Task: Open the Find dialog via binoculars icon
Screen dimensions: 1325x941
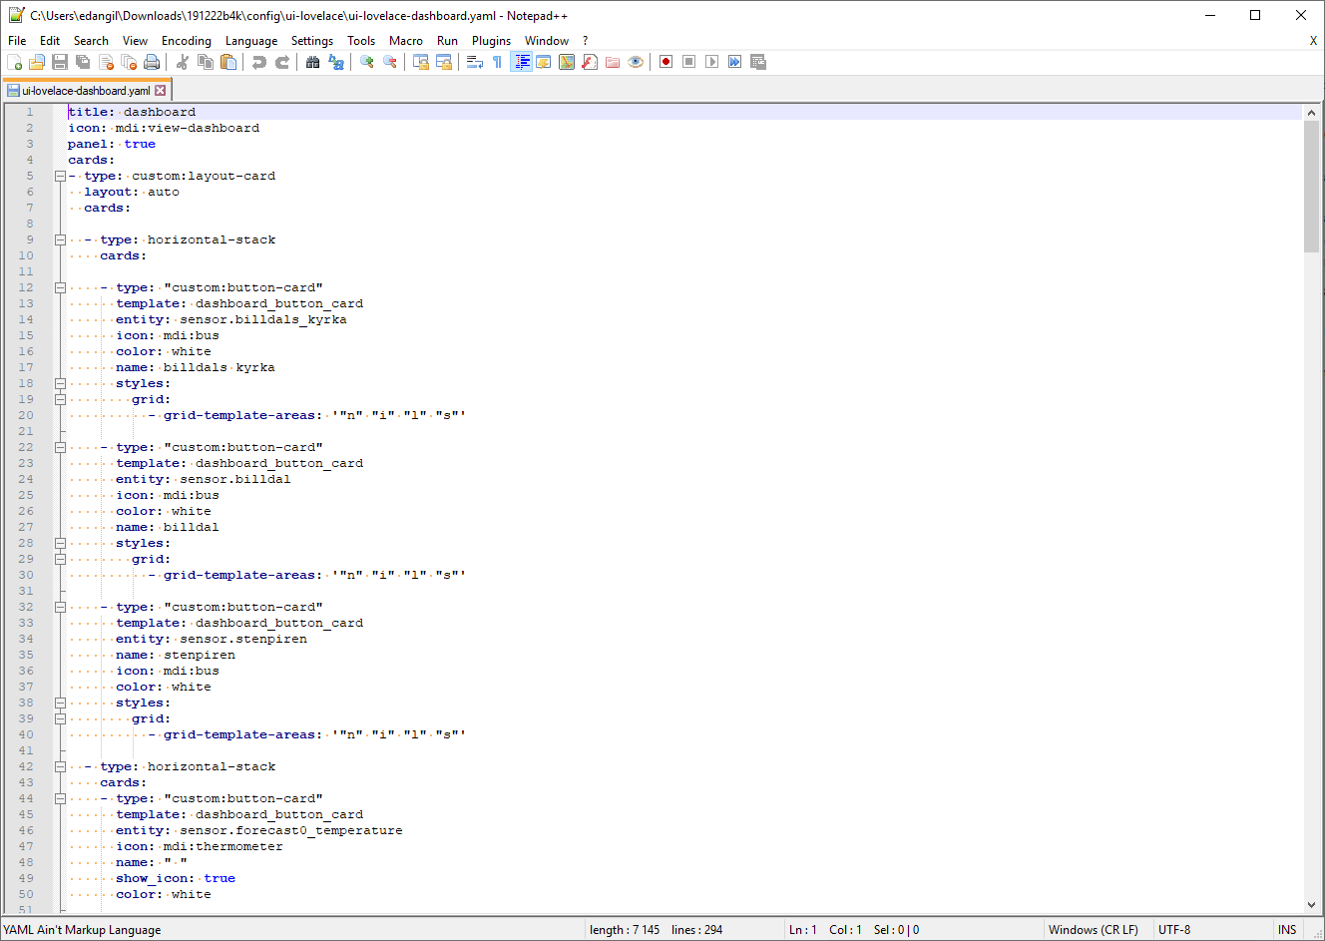Action: [311, 61]
